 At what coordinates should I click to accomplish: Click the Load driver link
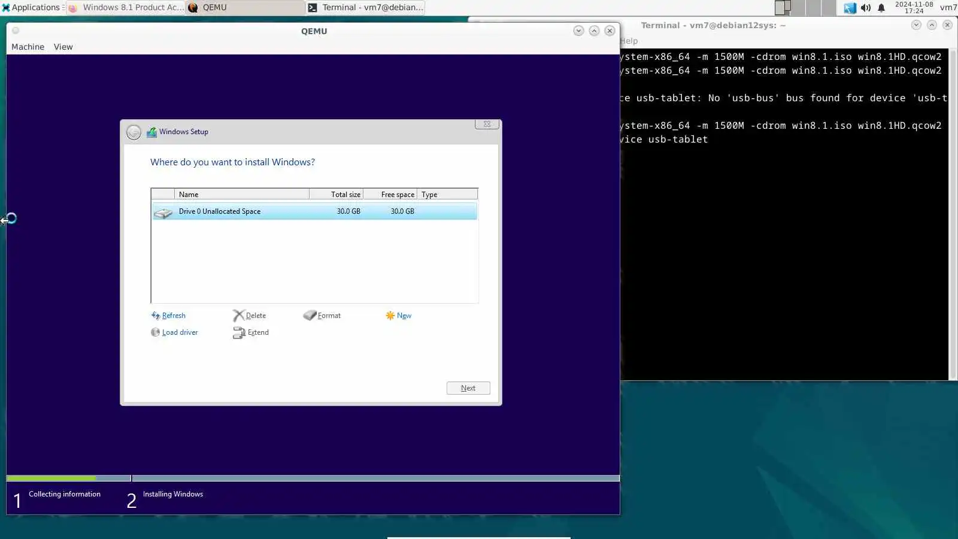tap(174, 332)
